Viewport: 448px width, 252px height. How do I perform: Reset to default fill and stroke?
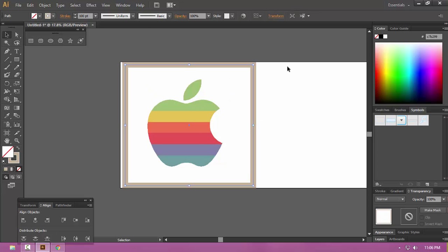pos(4,161)
